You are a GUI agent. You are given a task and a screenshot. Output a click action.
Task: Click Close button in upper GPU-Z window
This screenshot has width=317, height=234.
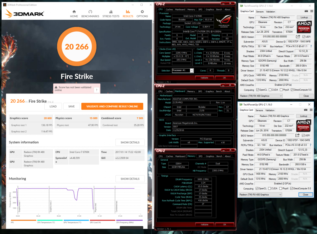pyautogui.click(x=306, y=96)
